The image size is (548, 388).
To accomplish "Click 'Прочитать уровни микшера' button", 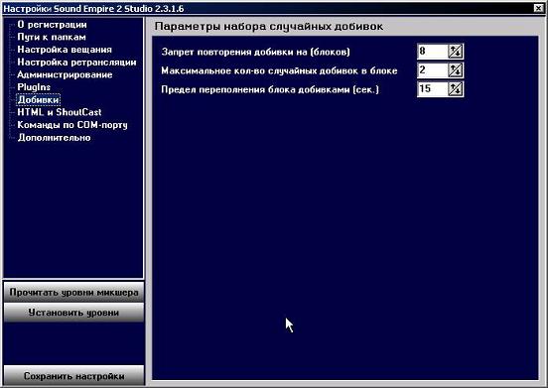I will point(73,293).
